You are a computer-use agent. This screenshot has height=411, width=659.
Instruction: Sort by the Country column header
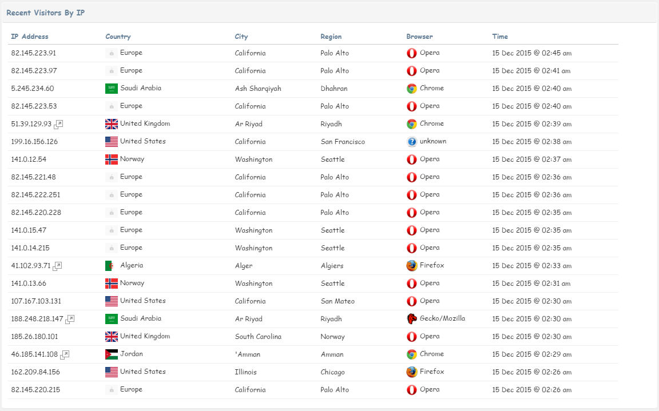(118, 37)
